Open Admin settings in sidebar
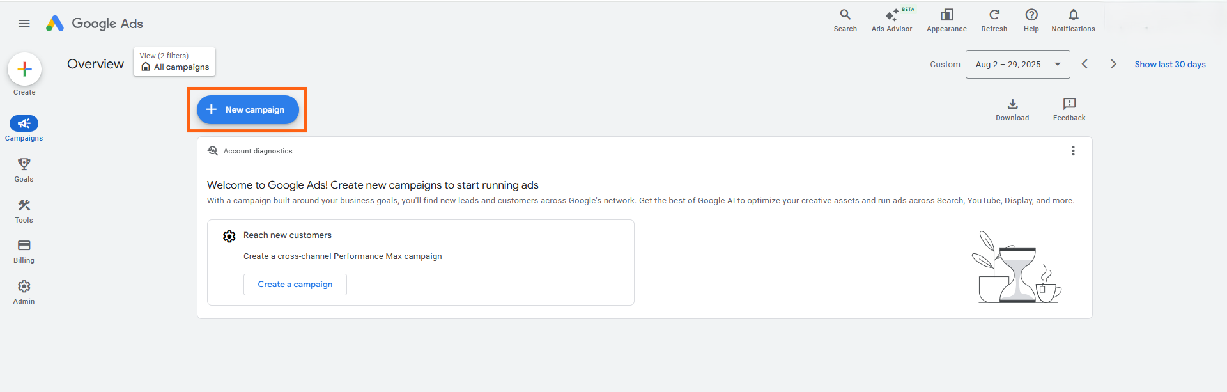The height and width of the screenshot is (392, 1227). [x=24, y=292]
